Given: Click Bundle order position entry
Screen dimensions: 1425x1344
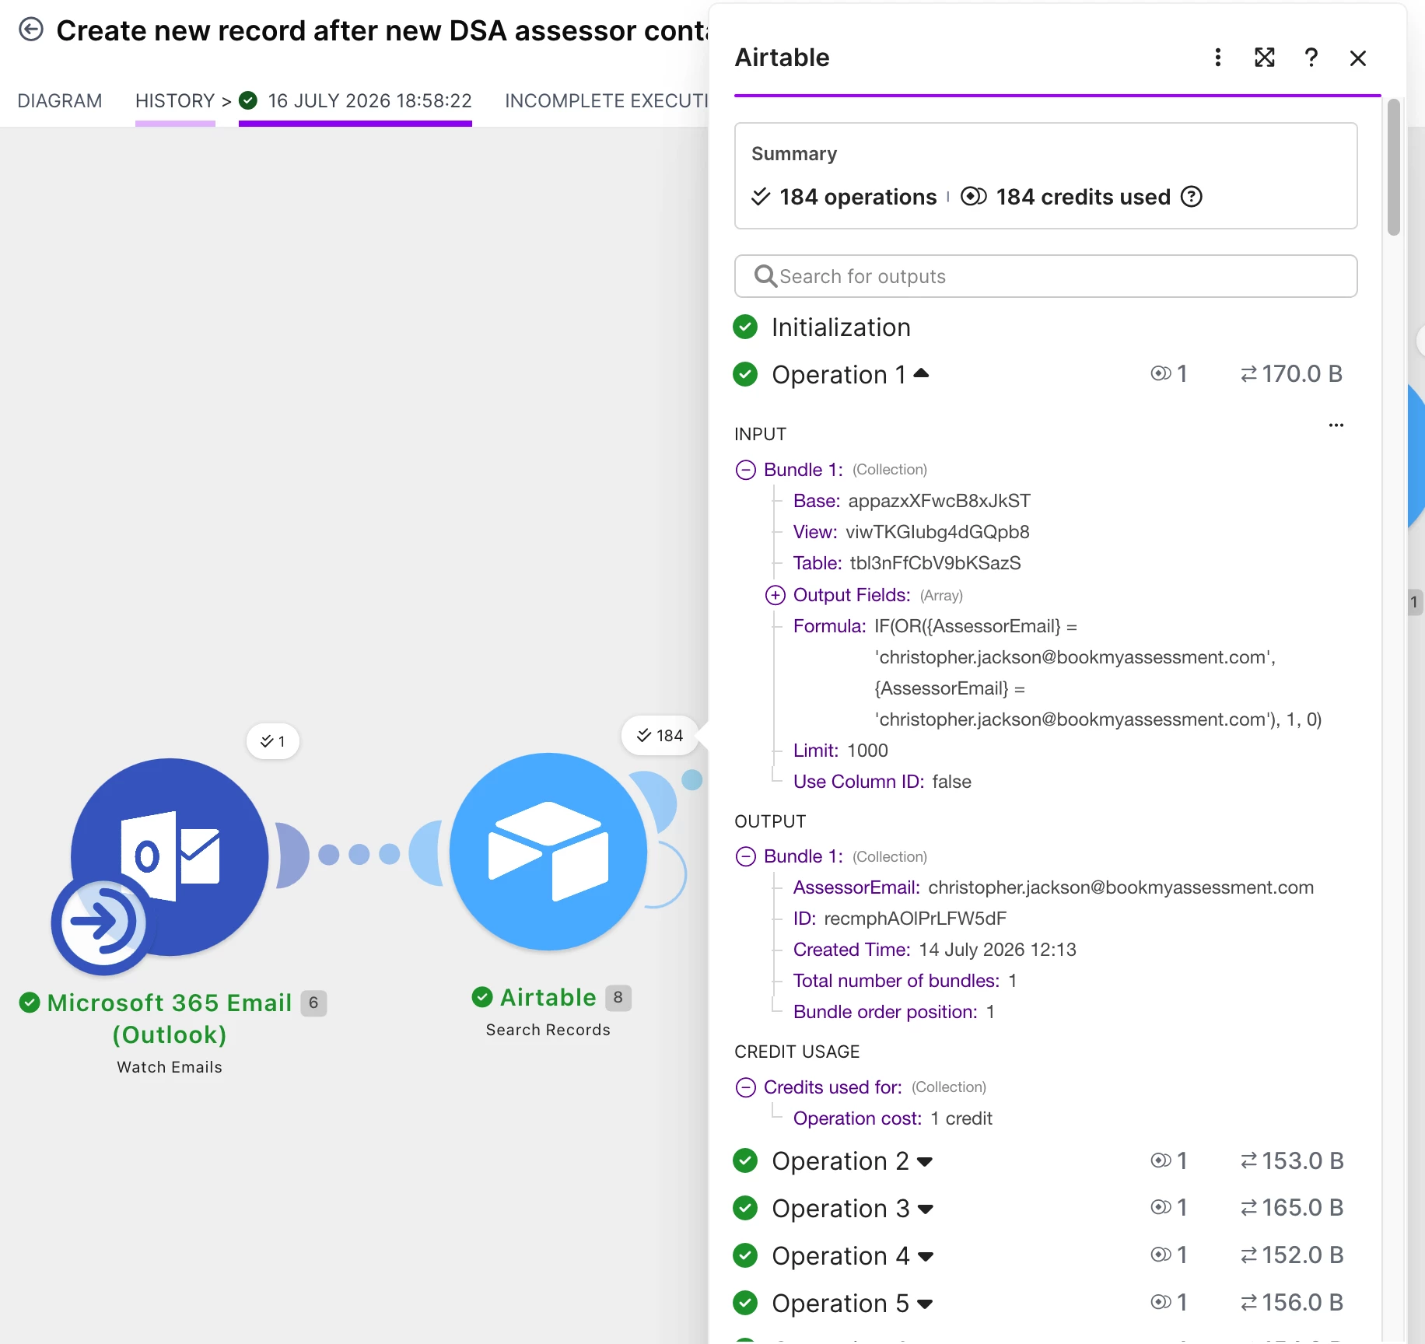Looking at the screenshot, I should [894, 1012].
